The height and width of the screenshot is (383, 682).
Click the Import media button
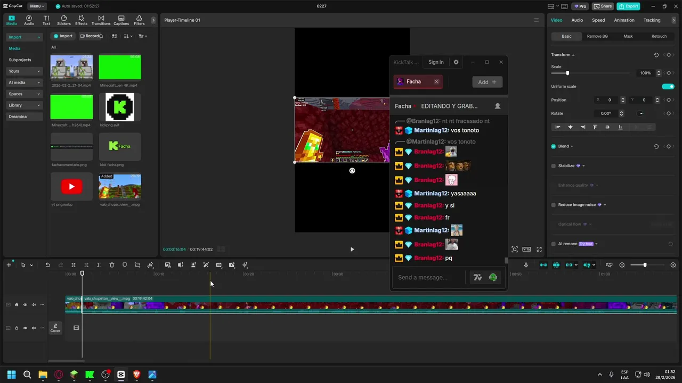tap(63, 36)
